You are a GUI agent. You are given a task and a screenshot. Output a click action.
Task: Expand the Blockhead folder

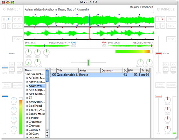[x=27, y=106]
